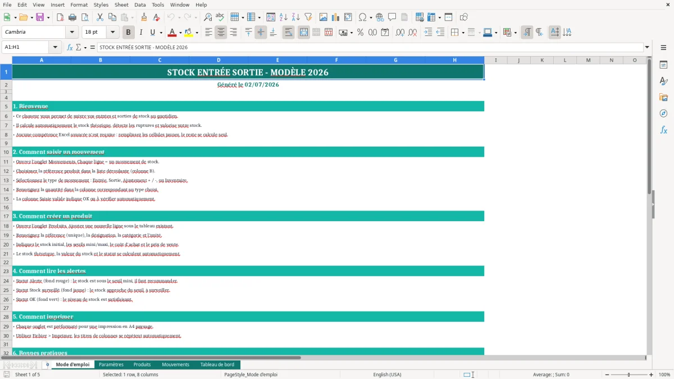The image size is (674, 379).
Task: Open the Tools menu
Action: click(158, 4)
